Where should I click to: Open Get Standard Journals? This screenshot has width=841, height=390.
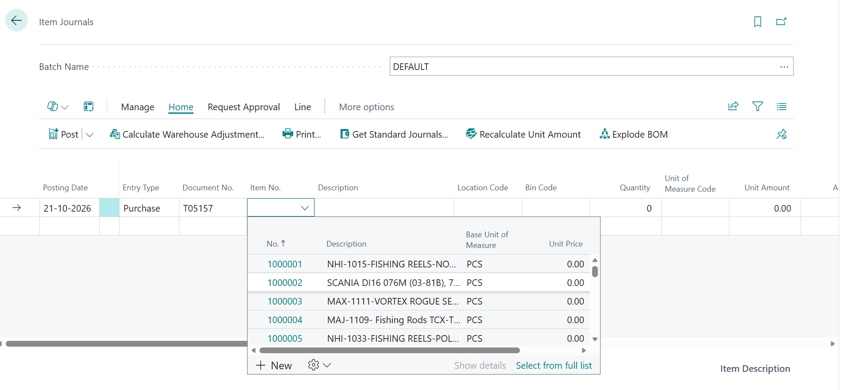394,134
